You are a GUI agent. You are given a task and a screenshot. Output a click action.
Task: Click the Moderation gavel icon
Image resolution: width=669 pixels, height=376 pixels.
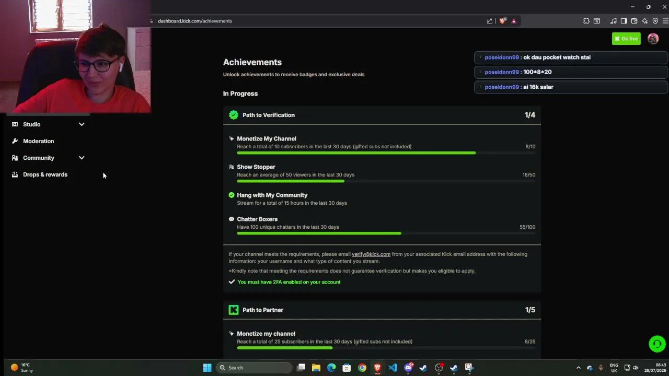pos(15,141)
